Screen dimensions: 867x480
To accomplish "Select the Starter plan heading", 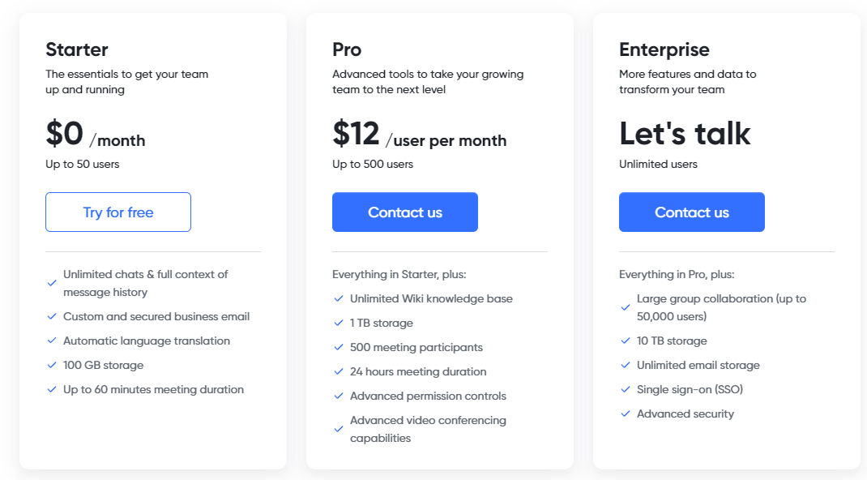I will [77, 49].
